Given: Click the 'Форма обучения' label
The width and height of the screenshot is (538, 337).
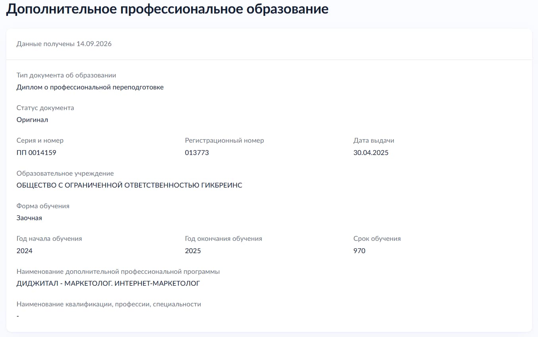Looking at the screenshot, I should (43, 206).
